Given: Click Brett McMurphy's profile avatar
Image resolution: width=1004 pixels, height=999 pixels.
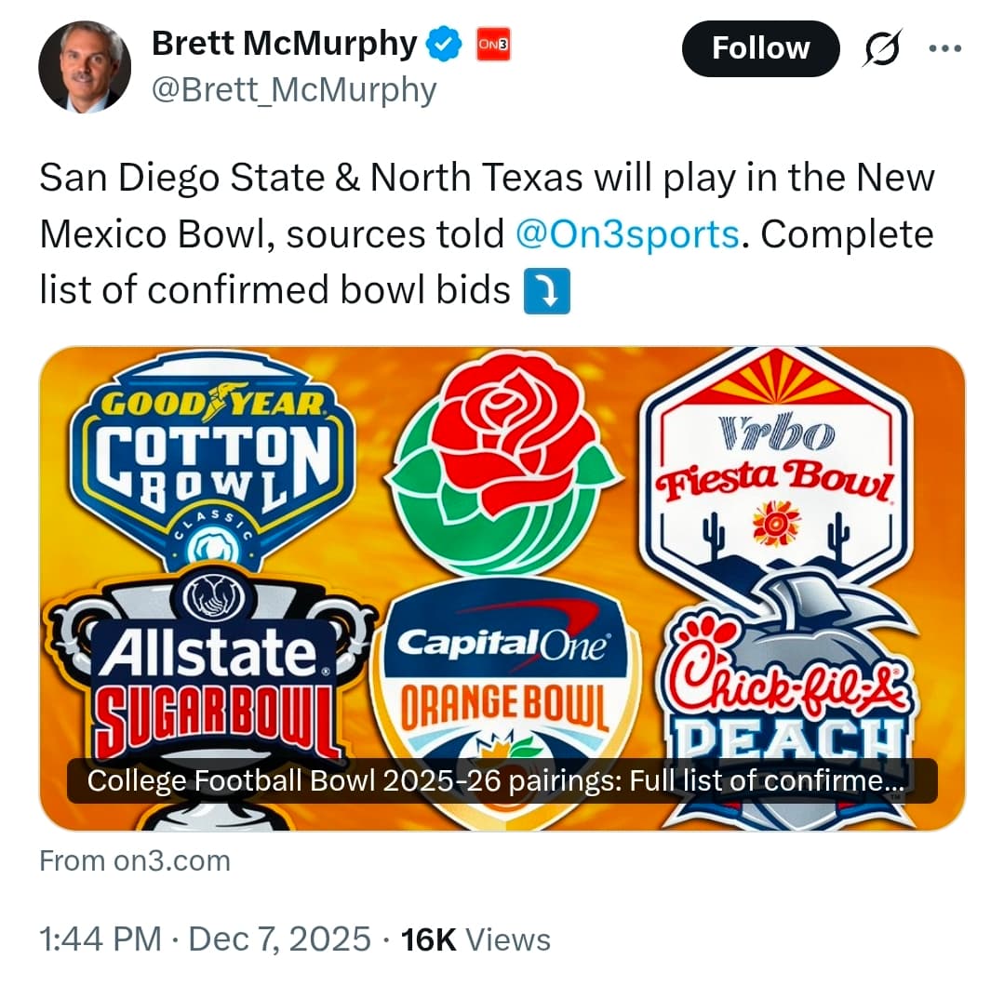Looking at the screenshot, I should 84,67.
